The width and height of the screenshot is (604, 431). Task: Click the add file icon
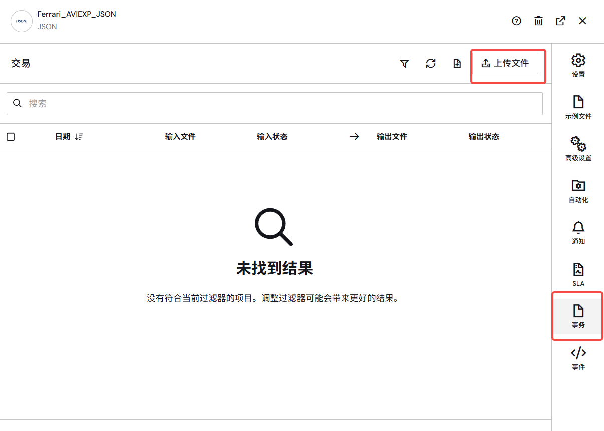click(457, 63)
